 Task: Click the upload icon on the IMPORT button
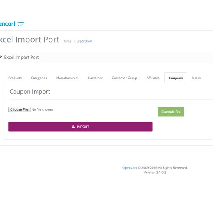(73, 127)
